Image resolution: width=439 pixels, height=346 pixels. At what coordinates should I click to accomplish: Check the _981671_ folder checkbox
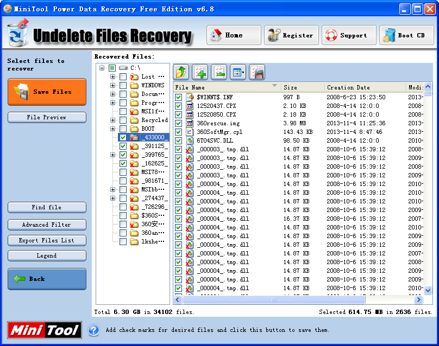pyautogui.click(x=123, y=181)
